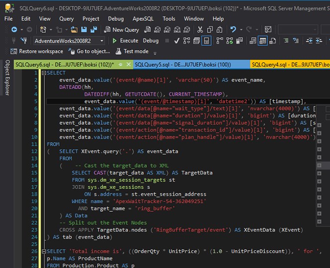The image size is (330, 268).
Task: Open the Query menu
Action: 67,19
